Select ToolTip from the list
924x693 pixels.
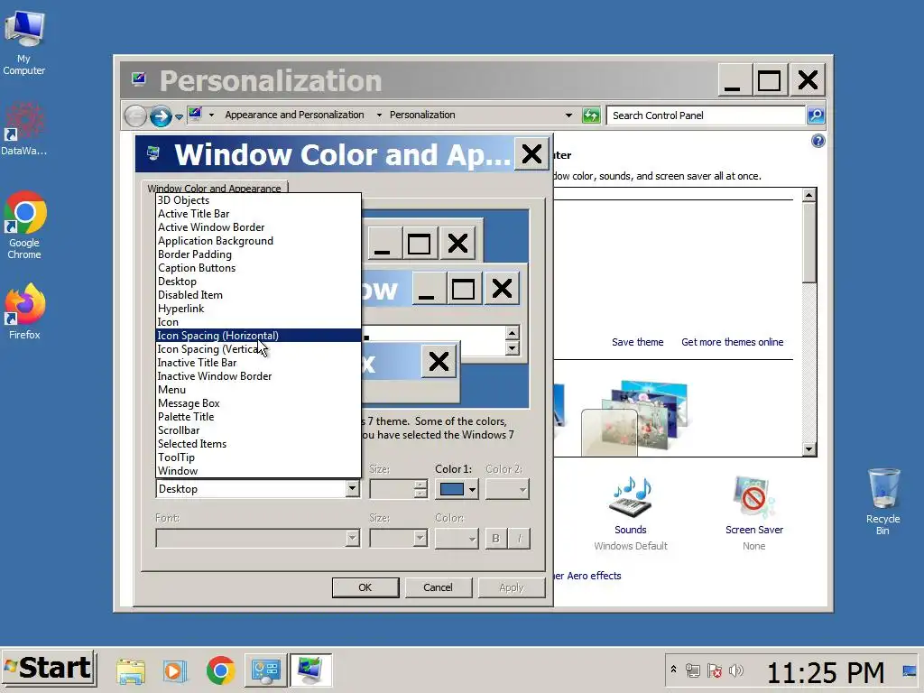258,457
